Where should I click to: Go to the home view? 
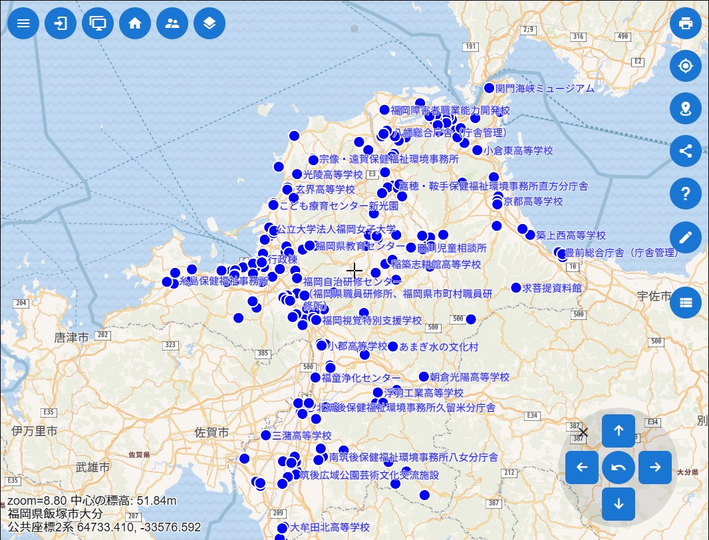tap(135, 23)
